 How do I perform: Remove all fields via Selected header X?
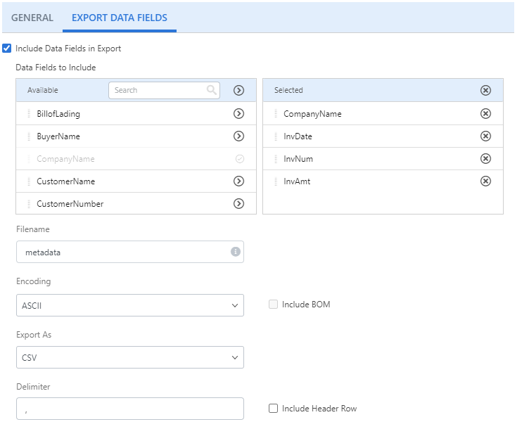point(485,90)
